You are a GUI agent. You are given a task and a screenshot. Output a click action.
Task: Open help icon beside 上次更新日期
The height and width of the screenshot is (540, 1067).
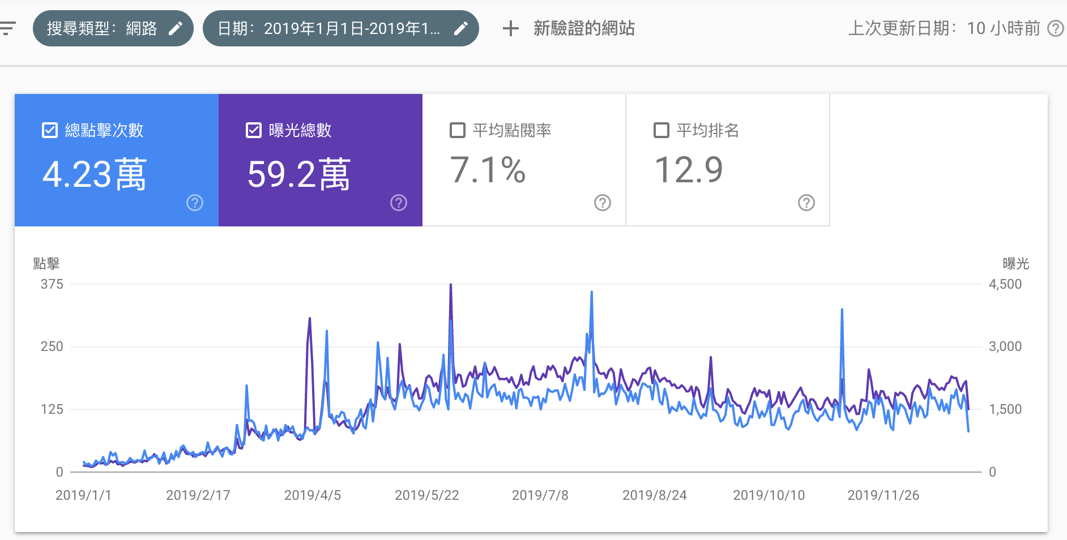point(1055,28)
